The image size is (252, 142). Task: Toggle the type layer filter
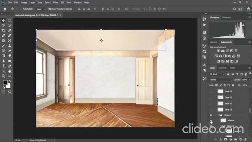237,74
